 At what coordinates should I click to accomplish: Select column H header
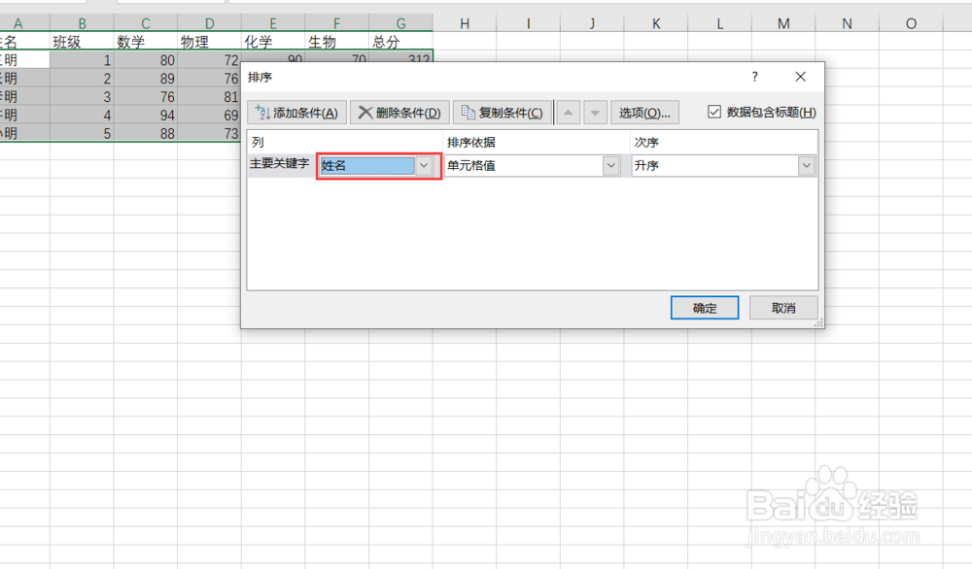point(464,22)
